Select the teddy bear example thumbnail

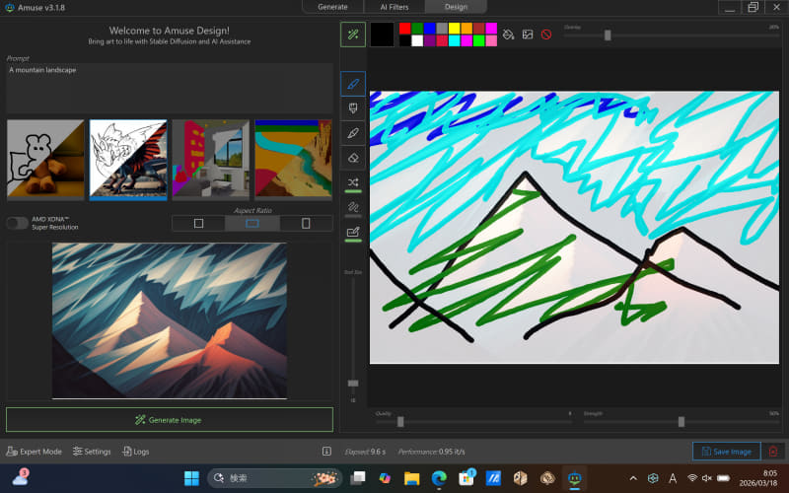point(45,159)
